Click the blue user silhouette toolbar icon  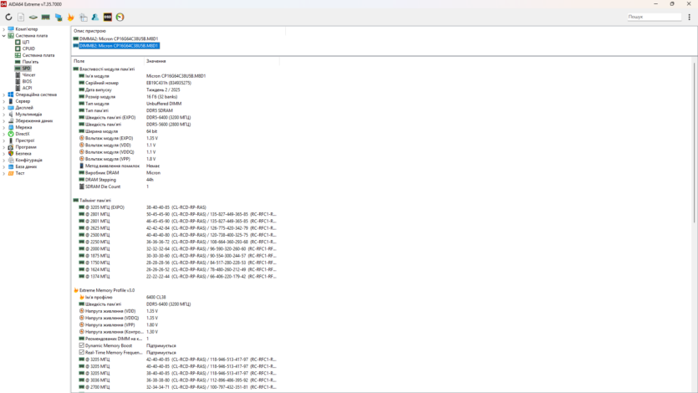95,17
